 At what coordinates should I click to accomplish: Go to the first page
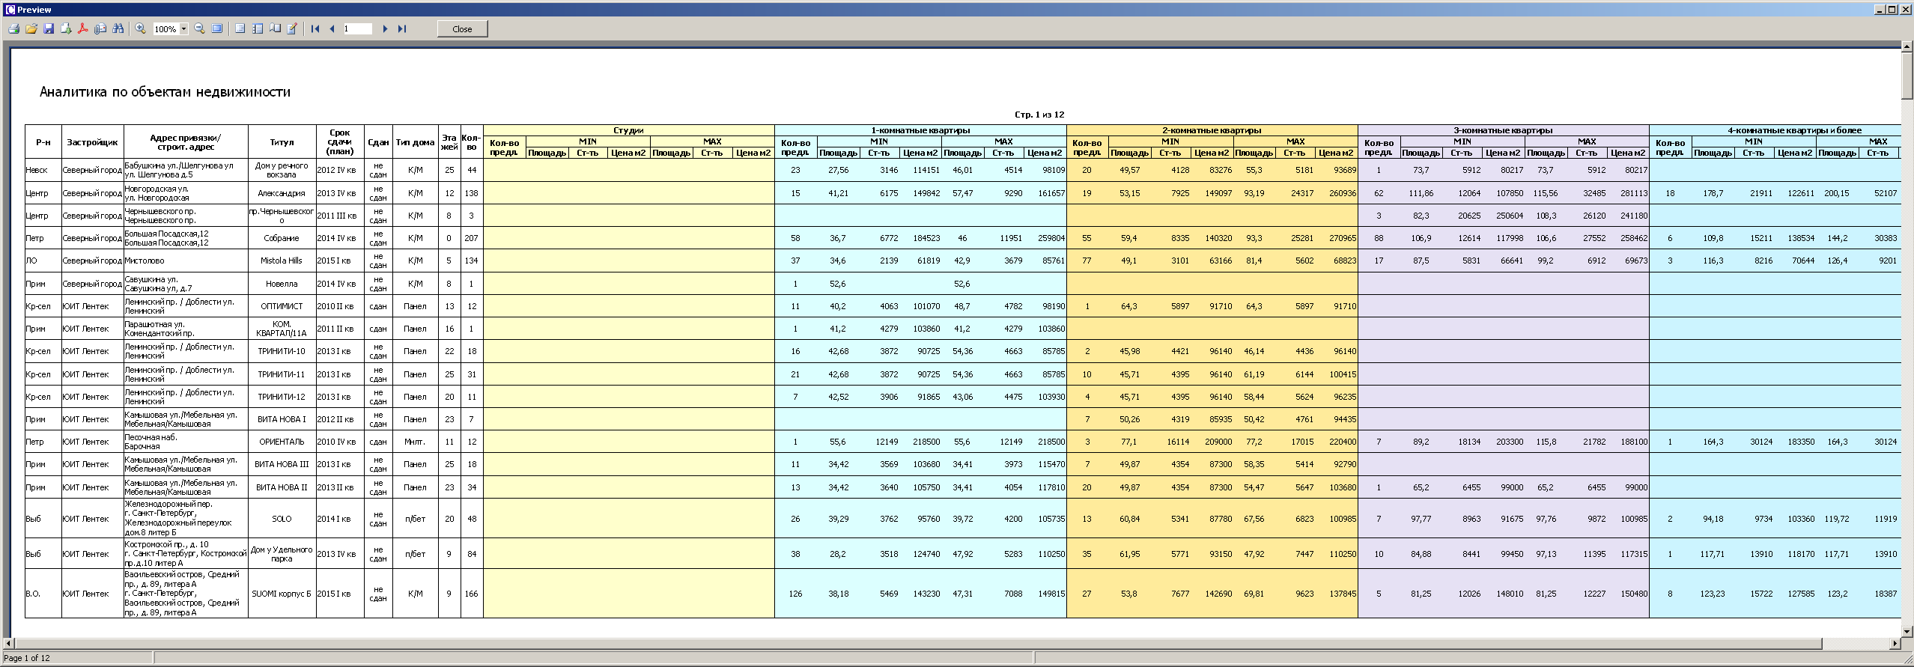[x=315, y=29]
